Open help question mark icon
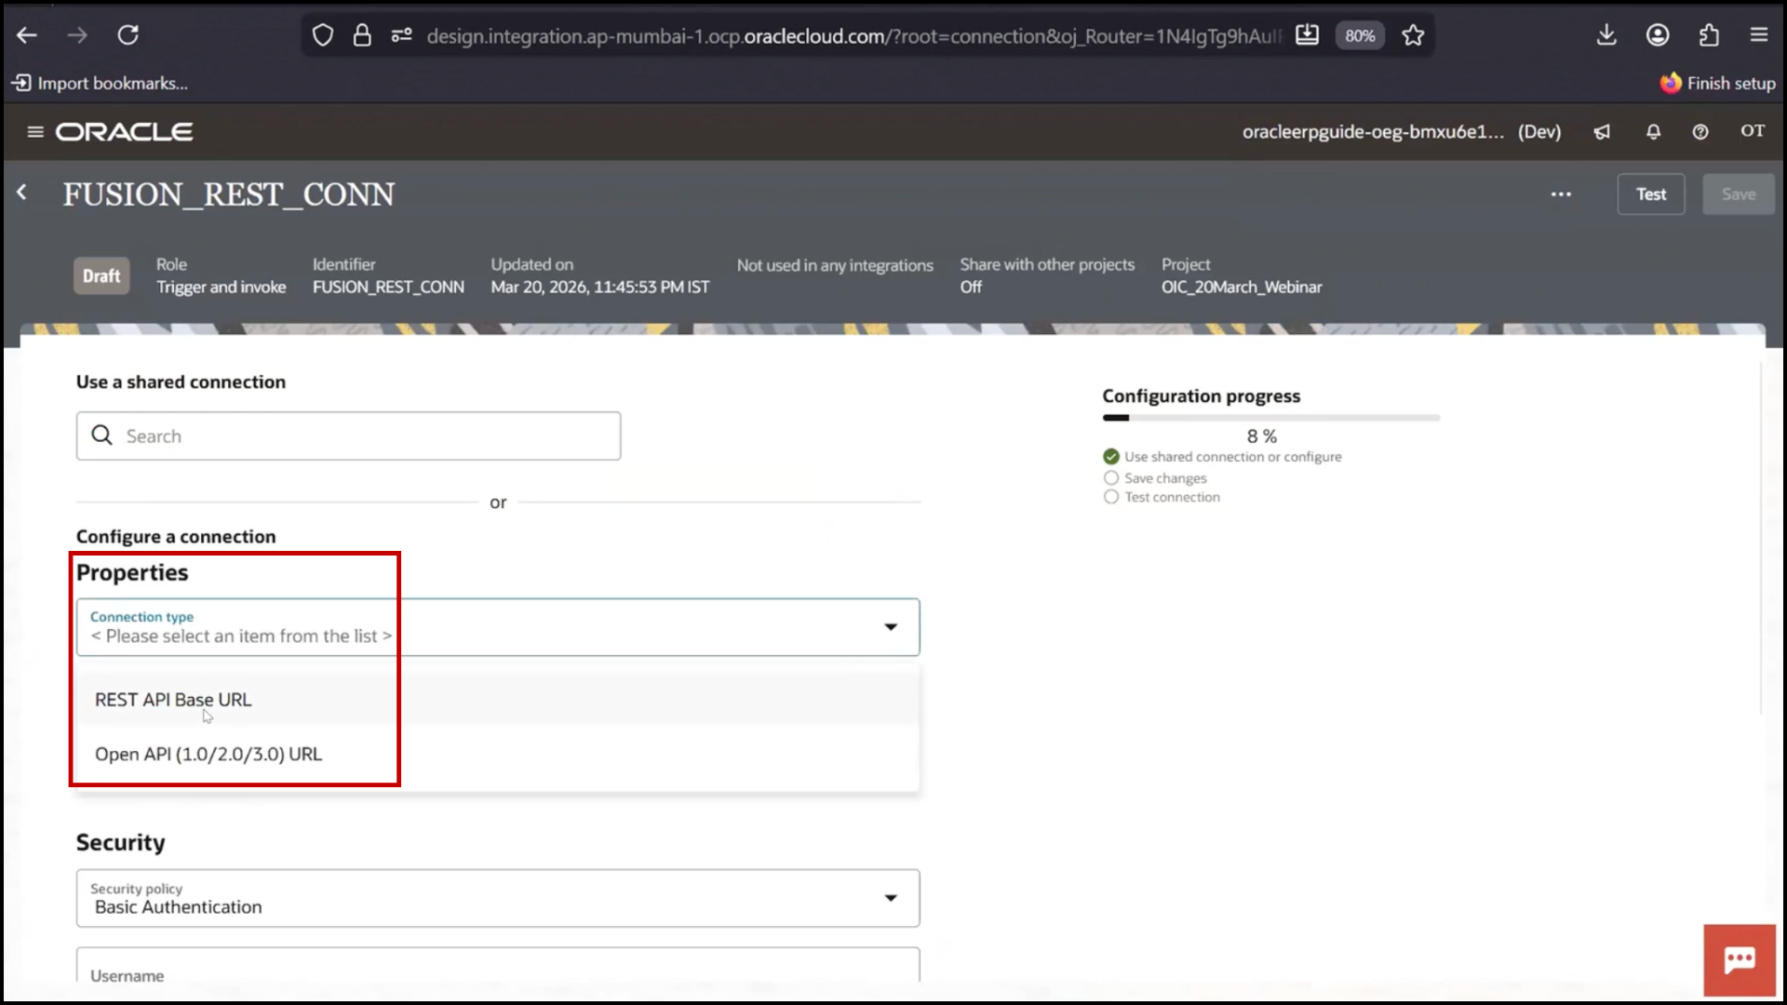The image size is (1787, 1005). click(x=1700, y=132)
